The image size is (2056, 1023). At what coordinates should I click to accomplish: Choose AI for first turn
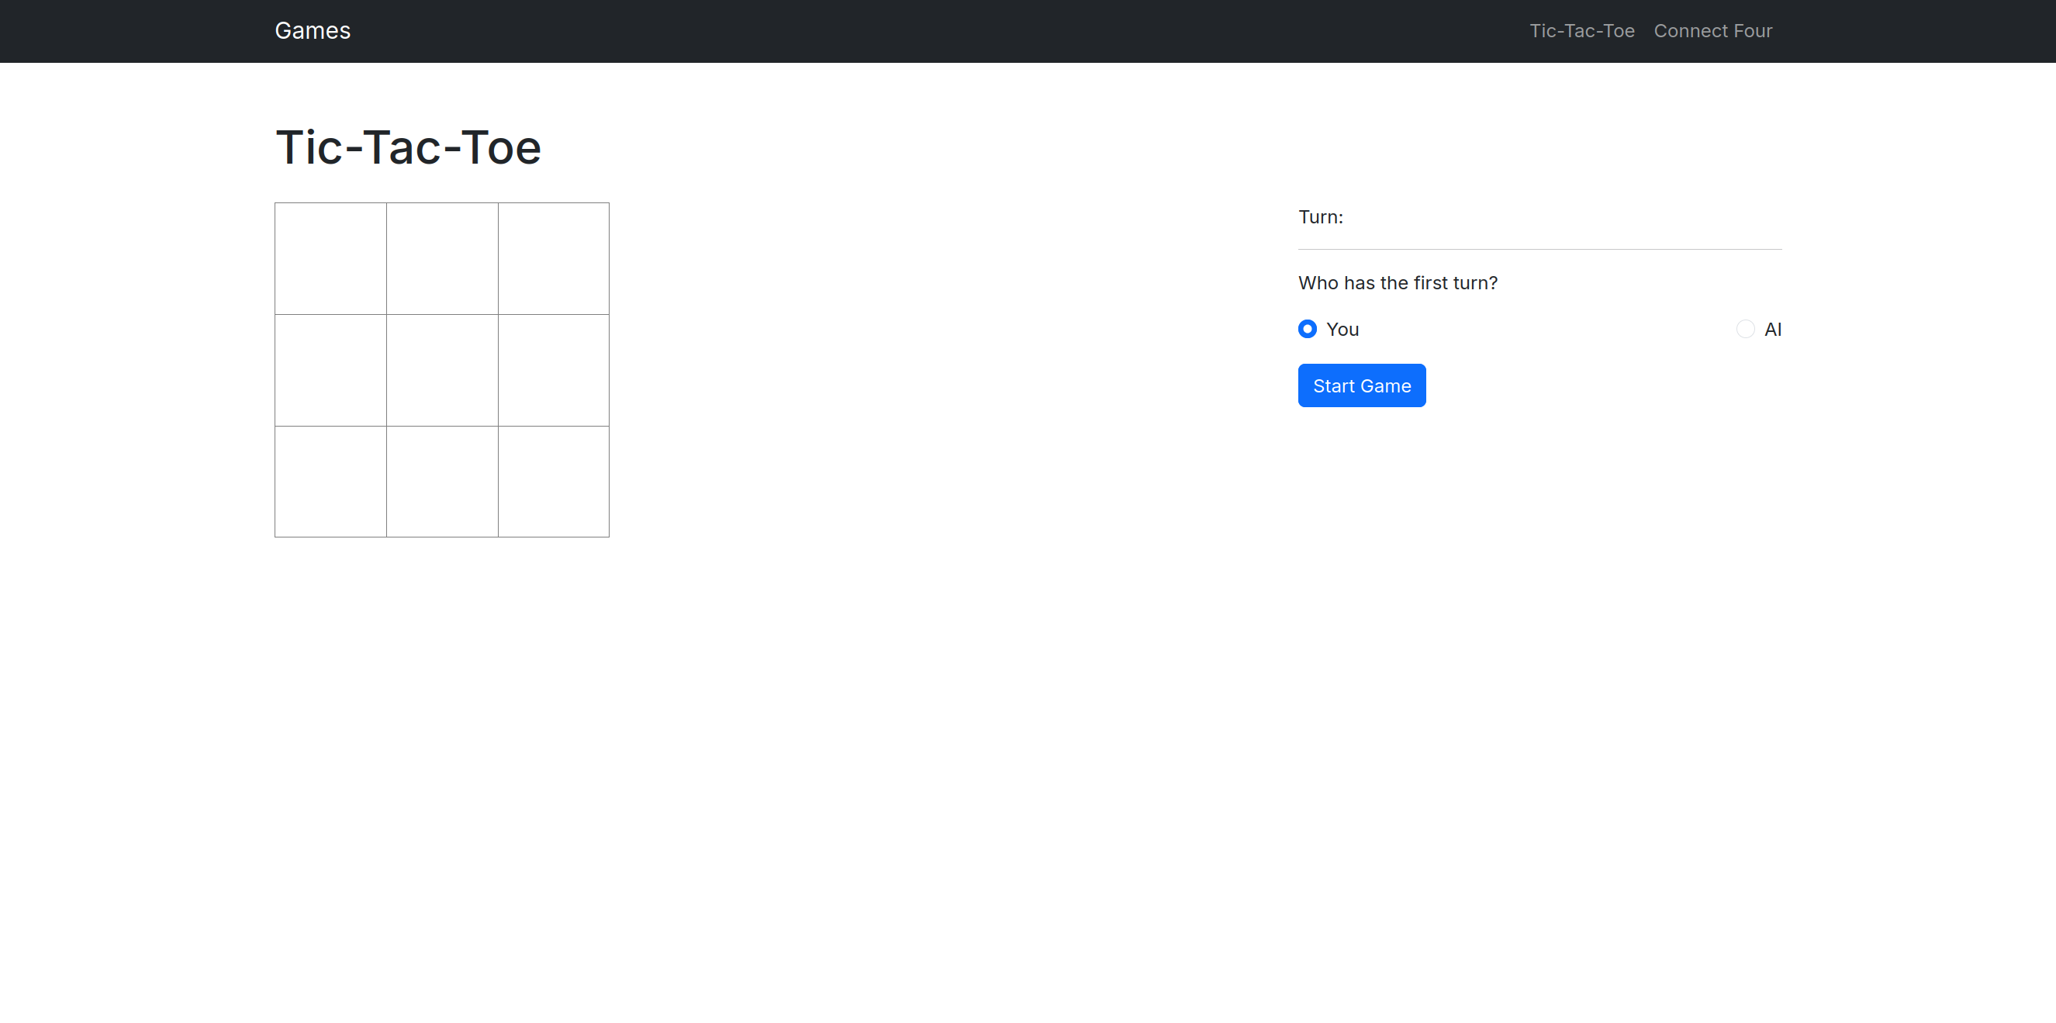(1746, 329)
